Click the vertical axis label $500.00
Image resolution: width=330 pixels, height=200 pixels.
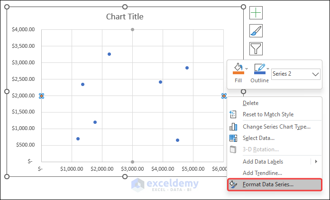(26, 145)
